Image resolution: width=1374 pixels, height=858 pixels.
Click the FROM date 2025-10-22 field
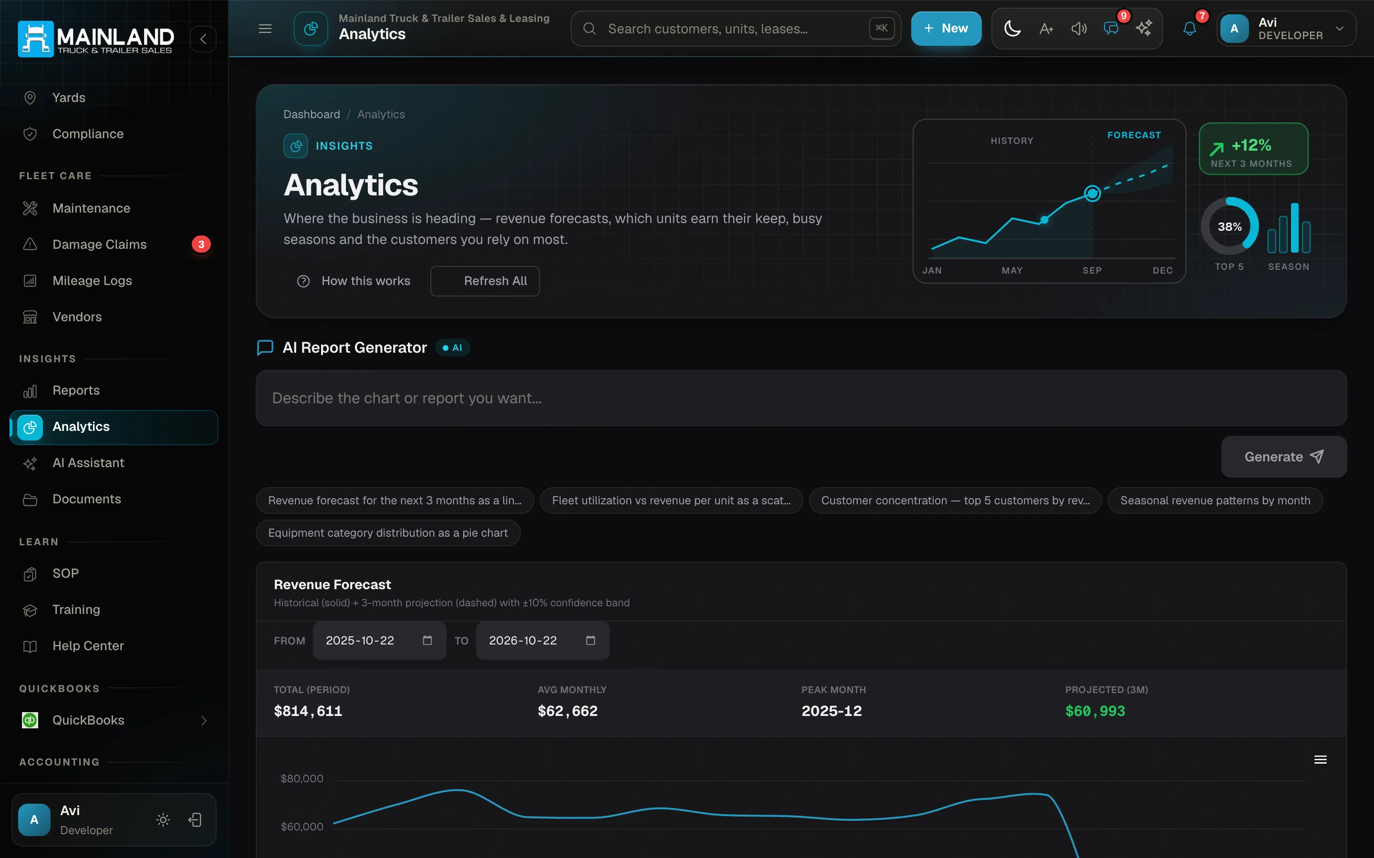379,641
